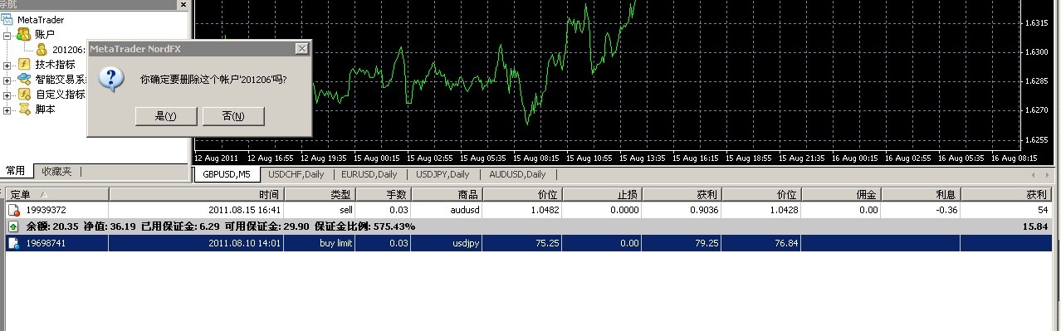
Task: Expand the 技术指标 tree node
Action: pos(7,66)
